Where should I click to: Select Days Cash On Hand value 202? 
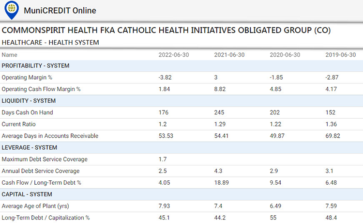[275, 112]
